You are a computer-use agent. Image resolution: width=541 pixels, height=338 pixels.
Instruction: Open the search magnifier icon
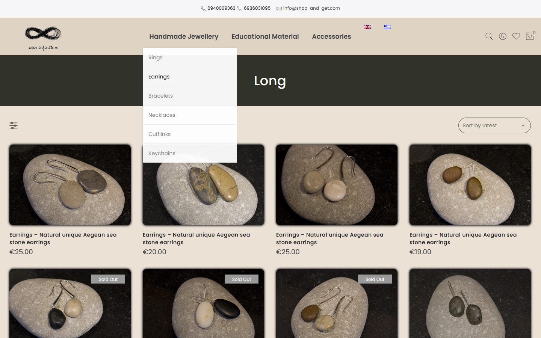coord(489,36)
